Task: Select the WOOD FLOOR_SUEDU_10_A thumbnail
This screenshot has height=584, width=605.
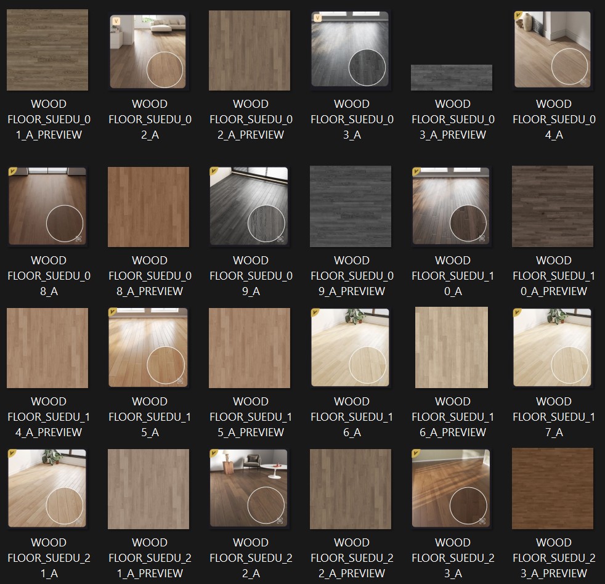Action: click(x=451, y=206)
